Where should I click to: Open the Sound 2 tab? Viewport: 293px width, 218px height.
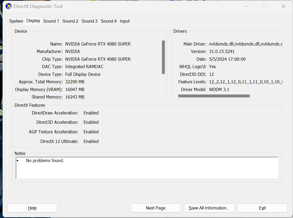pos(70,21)
